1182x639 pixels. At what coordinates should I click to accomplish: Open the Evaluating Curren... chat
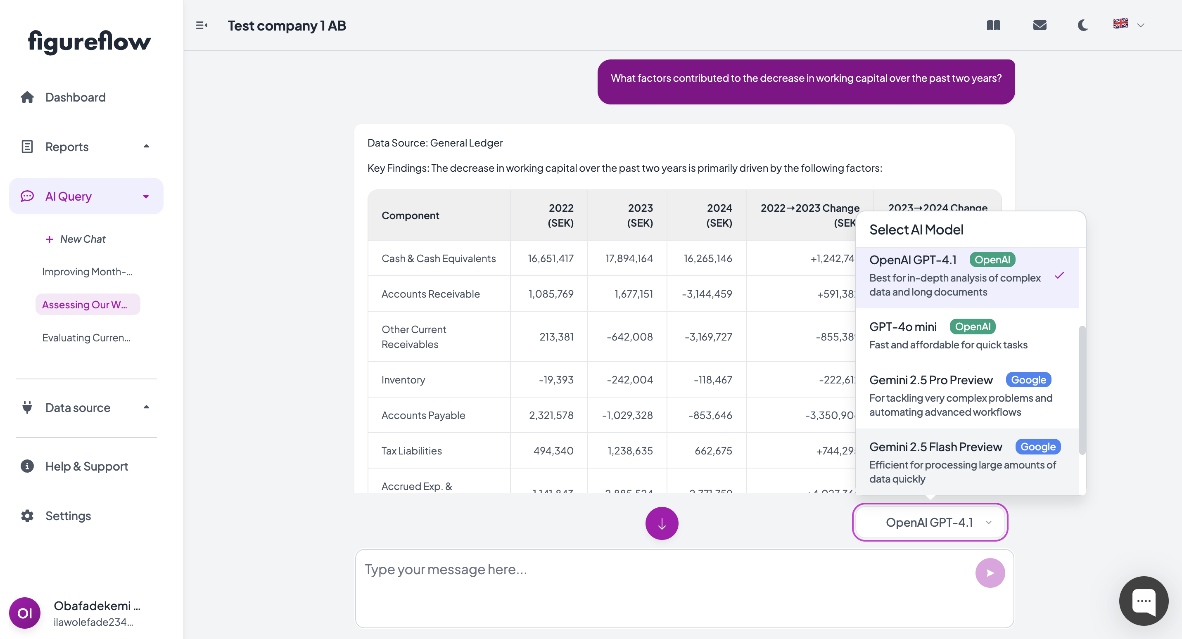tap(86, 338)
